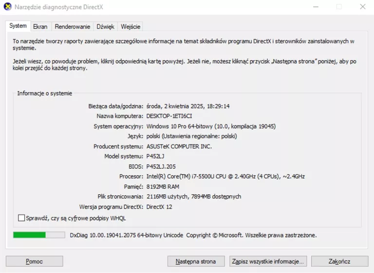Click the ASUSTeK COMPUTER INC. value
The height and width of the screenshot is (273, 374).
[179, 146]
